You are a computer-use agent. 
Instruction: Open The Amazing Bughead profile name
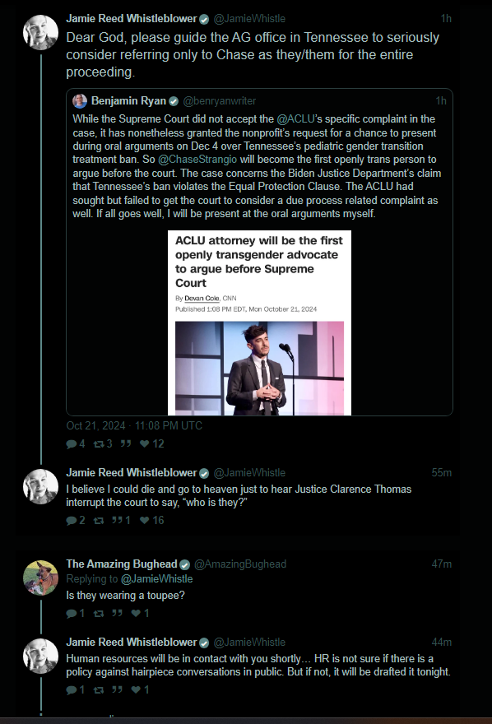click(x=122, y=564)
